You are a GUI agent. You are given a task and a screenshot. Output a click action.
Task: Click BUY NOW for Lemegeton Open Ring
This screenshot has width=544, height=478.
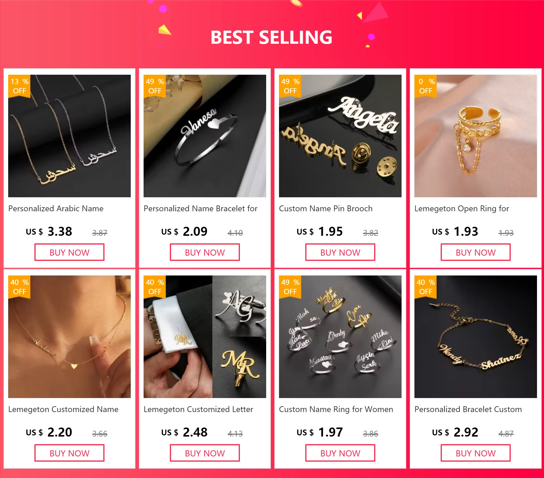[476, 252]
